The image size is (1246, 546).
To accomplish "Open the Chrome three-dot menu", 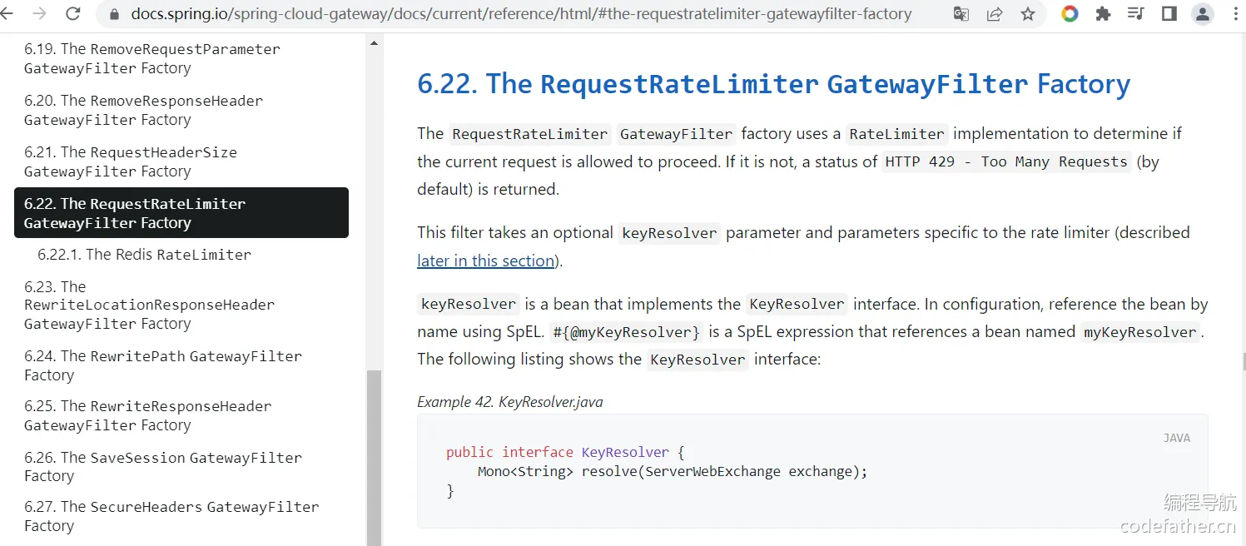I will [x=1234, y=14].
